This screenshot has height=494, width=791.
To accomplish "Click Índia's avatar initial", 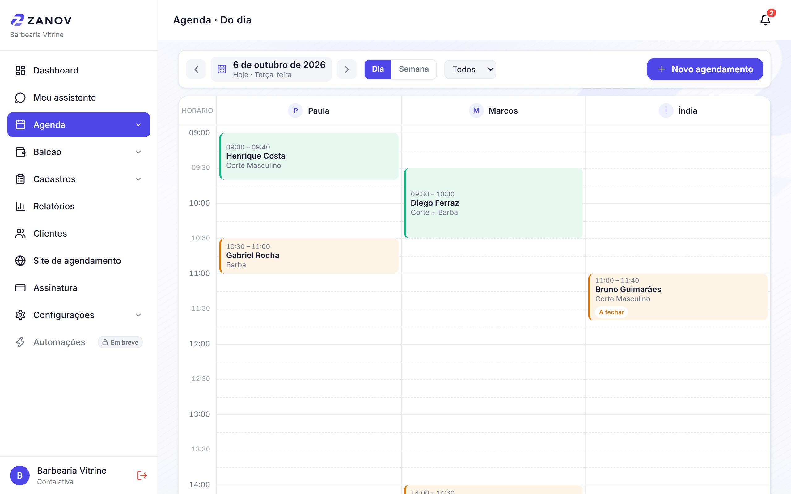I will [666, 111].
